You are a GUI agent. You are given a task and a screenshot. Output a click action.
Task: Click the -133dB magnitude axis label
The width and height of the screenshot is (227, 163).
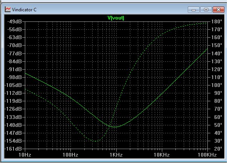13,117
